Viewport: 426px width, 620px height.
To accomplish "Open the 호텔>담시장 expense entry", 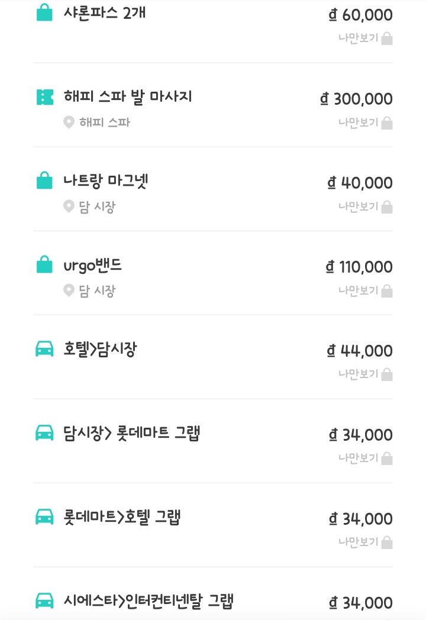I will click(x=100, y=350).
